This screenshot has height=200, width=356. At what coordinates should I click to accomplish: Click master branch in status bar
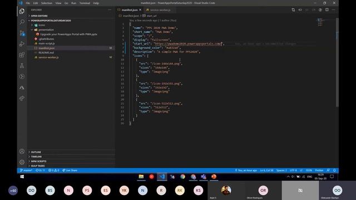click(26, 171)
